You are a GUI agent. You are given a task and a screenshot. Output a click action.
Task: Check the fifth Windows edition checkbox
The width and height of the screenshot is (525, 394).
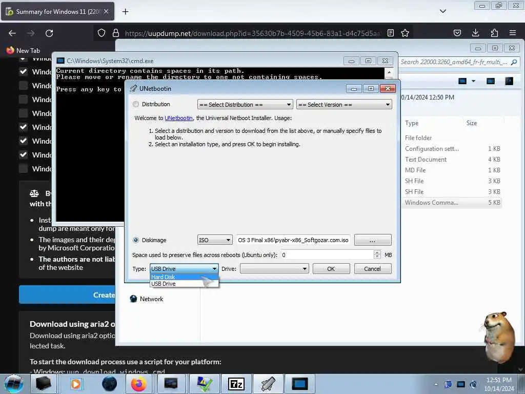23,113
